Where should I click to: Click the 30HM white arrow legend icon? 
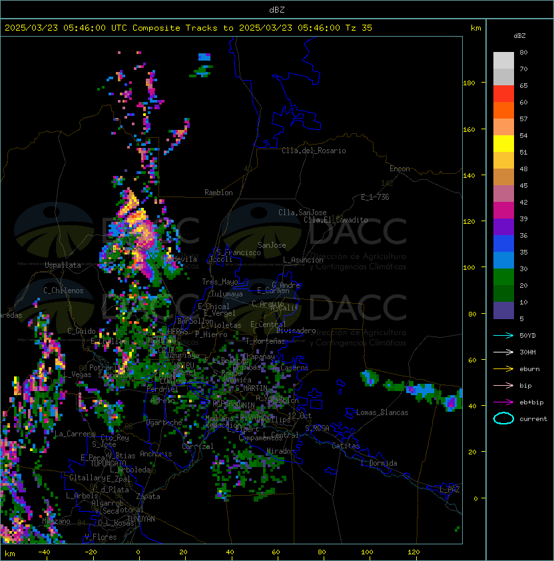503,352
